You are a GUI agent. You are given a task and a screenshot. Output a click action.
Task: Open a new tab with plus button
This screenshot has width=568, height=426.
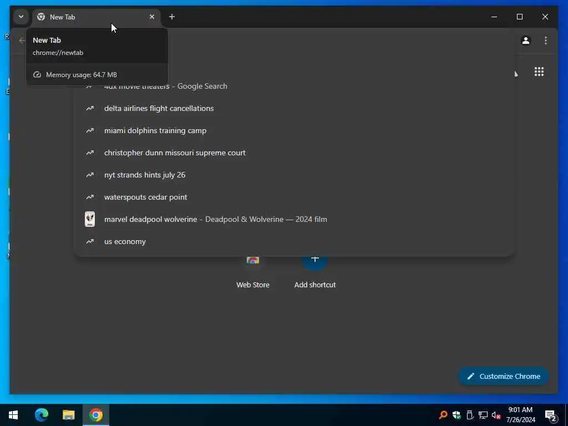click(172, 17)
